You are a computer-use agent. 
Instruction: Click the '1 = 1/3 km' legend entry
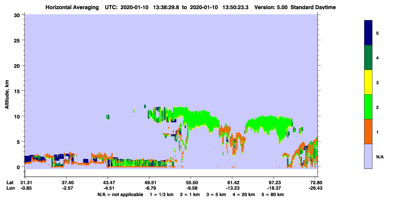(162, 194)
